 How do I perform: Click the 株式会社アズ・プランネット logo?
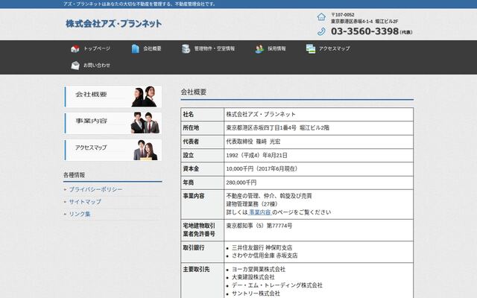pyautogui.click(x=113, y=24)
